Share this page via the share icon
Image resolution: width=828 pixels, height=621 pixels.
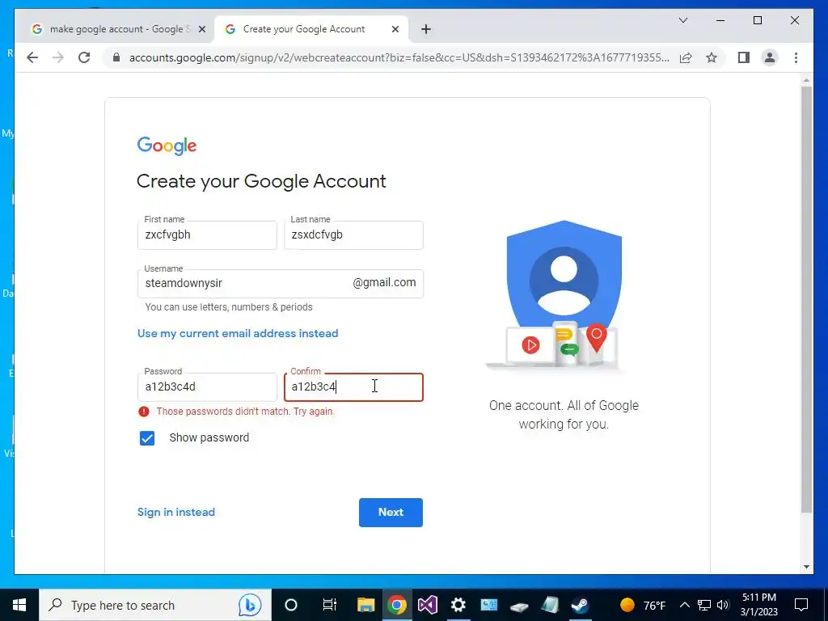[x=686, y=57]
